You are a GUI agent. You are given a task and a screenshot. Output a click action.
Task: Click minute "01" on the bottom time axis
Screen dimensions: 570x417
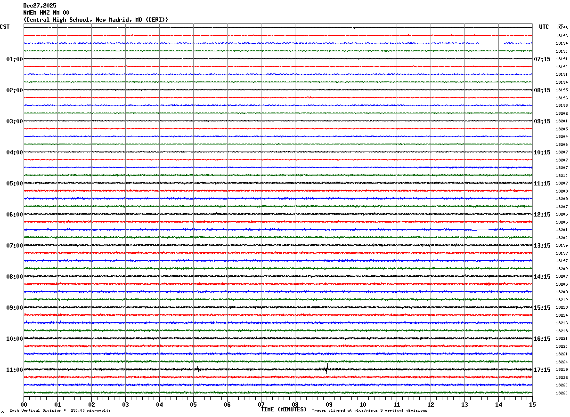[57, 404]
